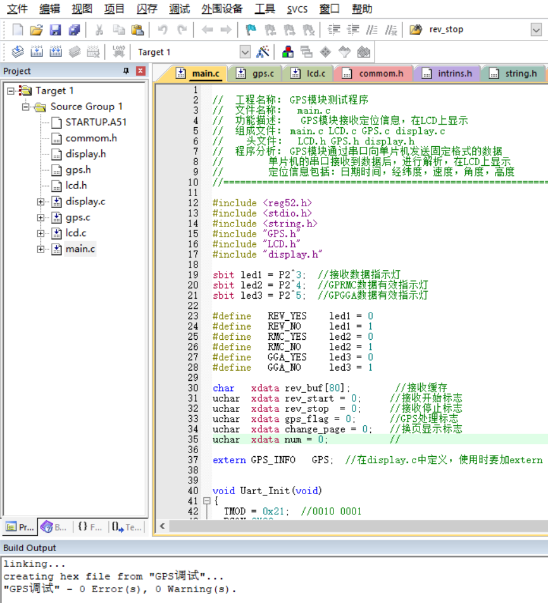Open the Target 1 selection dropdown
This screenshot has width=548, height=603.
pyautogui.click(x=245, y=52)
